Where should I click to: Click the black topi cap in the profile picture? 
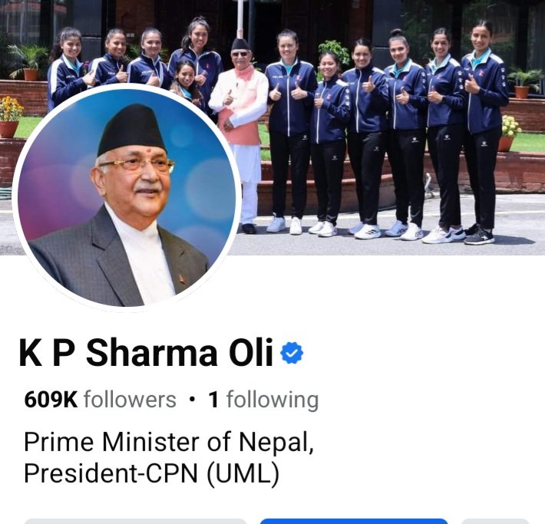pyautogui.click(x=130, y=130)
